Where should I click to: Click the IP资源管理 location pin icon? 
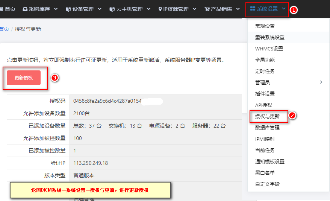(160, 9)
